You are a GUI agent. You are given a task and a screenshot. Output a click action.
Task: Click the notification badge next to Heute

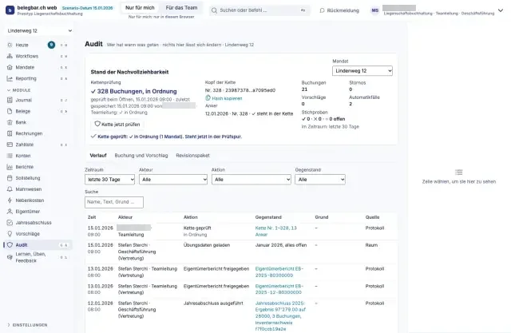tap(51, 45)
